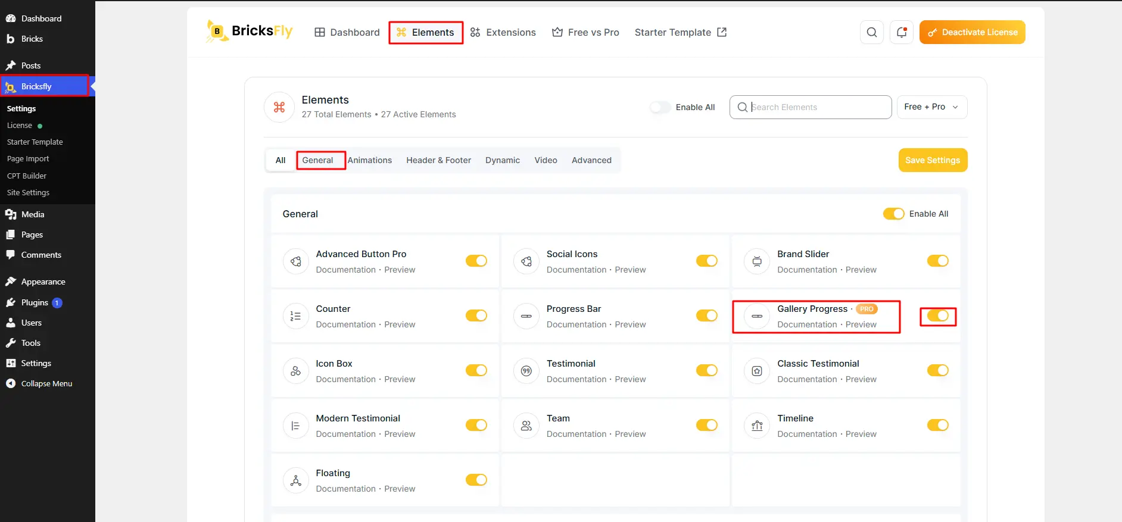Open the Free + Pro dropdown

click(932, 107)
